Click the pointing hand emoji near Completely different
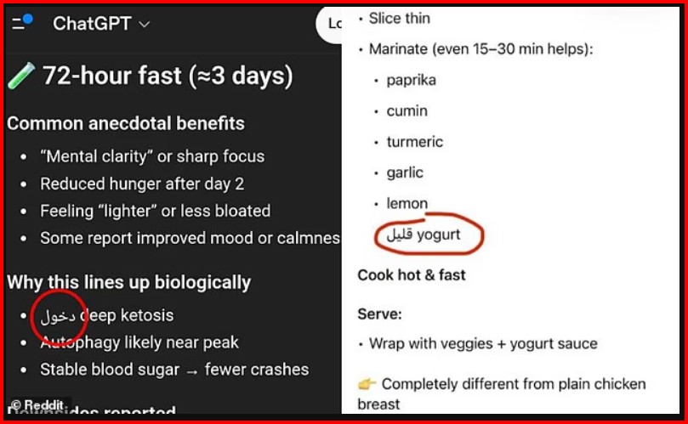This screenshot has height=424, width=688. tap(367, 384)
